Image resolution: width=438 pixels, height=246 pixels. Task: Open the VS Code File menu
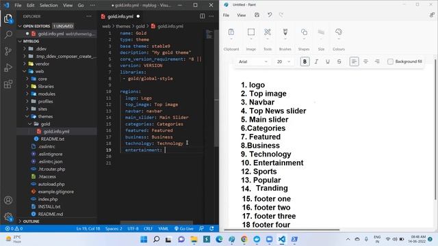[x=18, y=5]
